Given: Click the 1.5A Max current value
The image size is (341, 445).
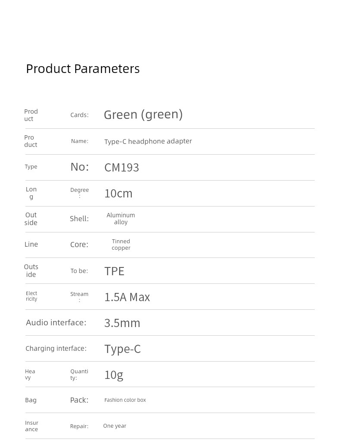Looking at the screenshot, I should (127, 297).
